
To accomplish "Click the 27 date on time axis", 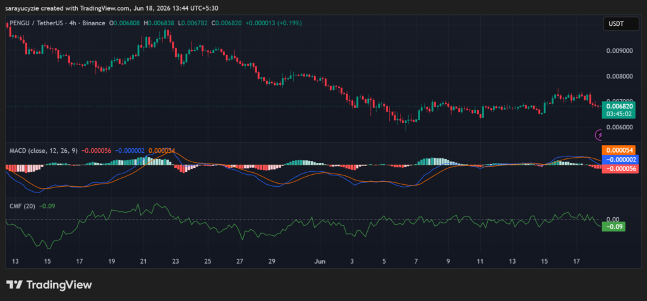I will (x=239, y=261).
